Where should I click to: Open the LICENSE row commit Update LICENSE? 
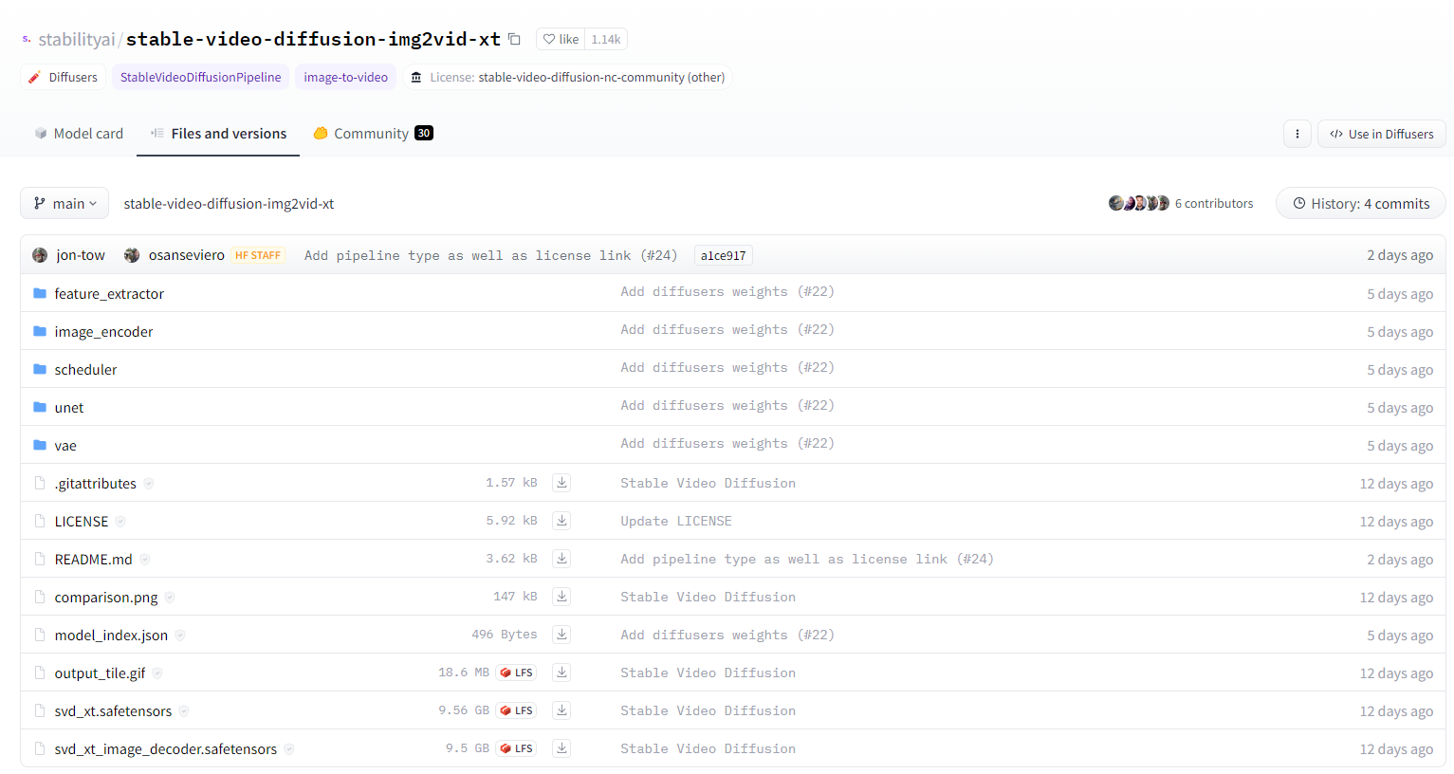[676, 522]
